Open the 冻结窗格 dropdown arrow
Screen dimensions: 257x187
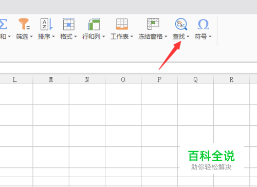coord(166,37)
